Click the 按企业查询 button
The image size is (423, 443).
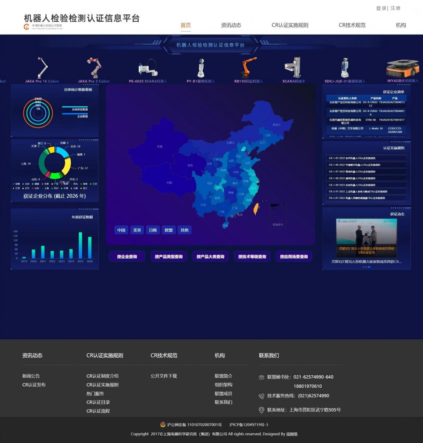(x=127, y=257)
